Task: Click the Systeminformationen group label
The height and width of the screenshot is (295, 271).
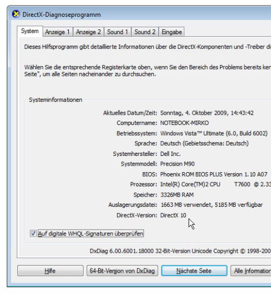Action: point(56,100)
